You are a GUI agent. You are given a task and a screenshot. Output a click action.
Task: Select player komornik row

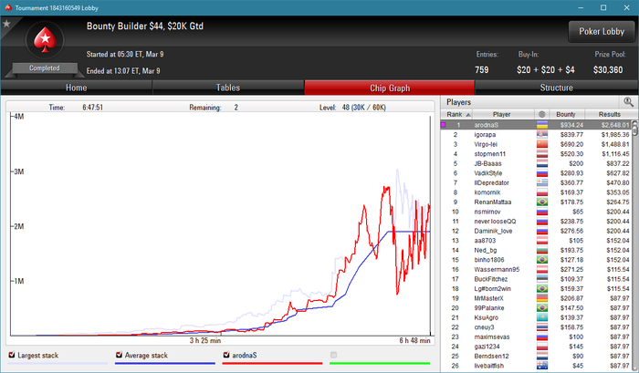537,192
